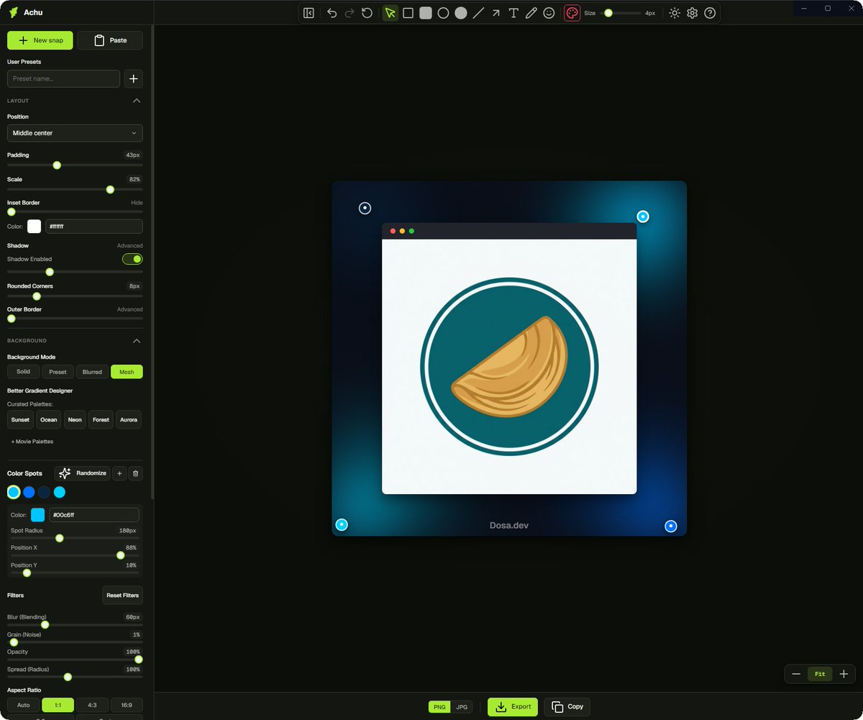The height and width of the screenshot is (720, 863).
Task: Apply the Aurora curated palette
Action: point(129,419)
